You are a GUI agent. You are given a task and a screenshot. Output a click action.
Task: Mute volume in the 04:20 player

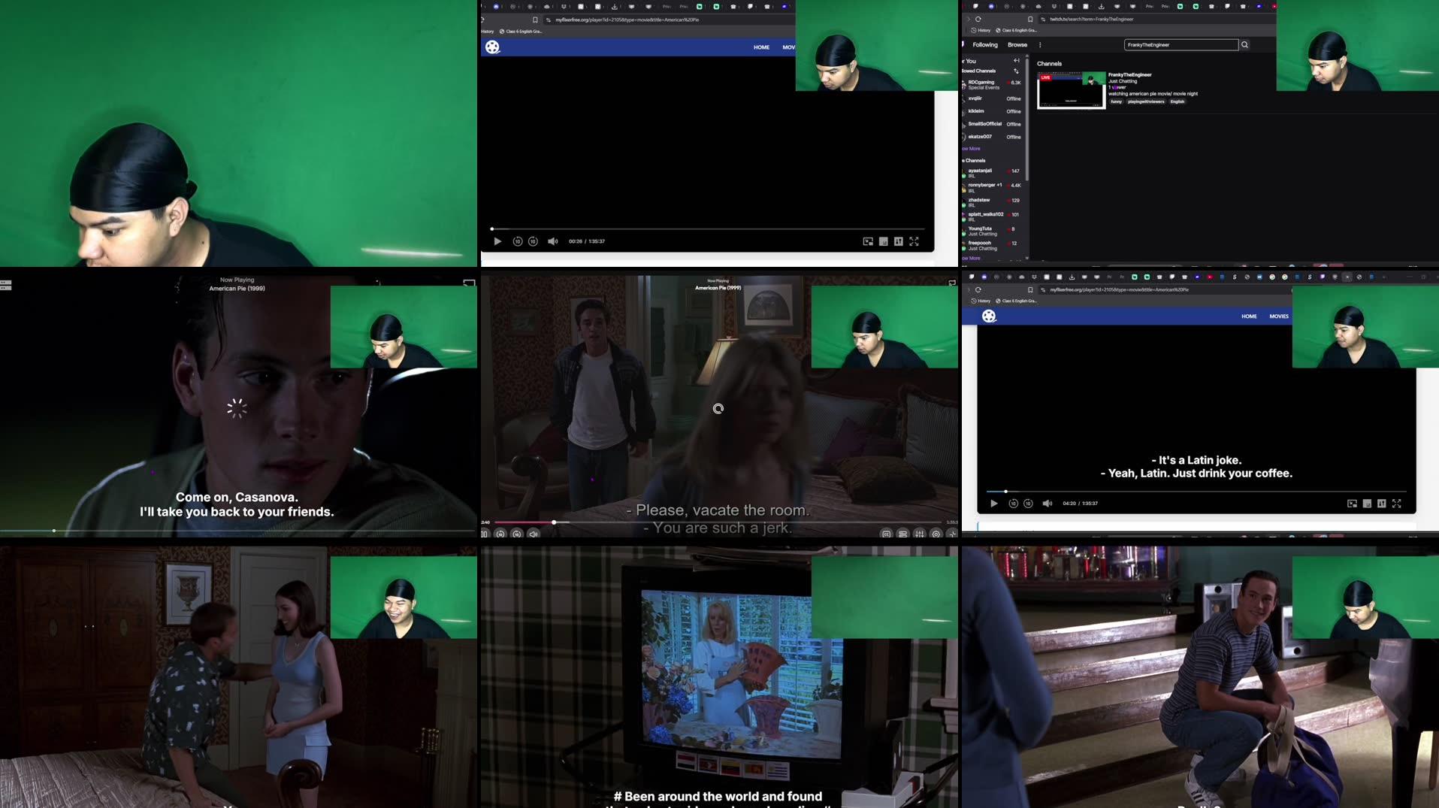tap(1048, 504)
